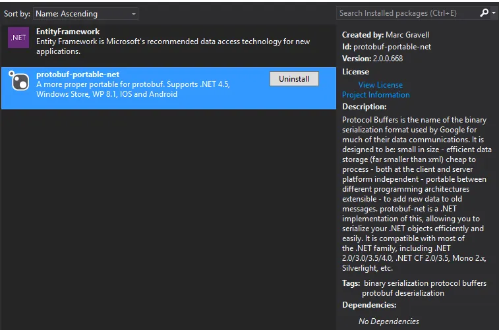Click the Sort by: label
499x330 pixels.
(x=17, y=14)
